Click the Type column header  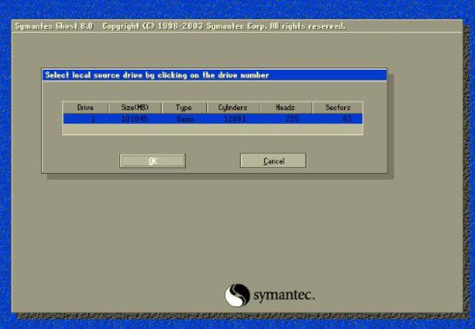pyautogui.click(x=183, y=108)
